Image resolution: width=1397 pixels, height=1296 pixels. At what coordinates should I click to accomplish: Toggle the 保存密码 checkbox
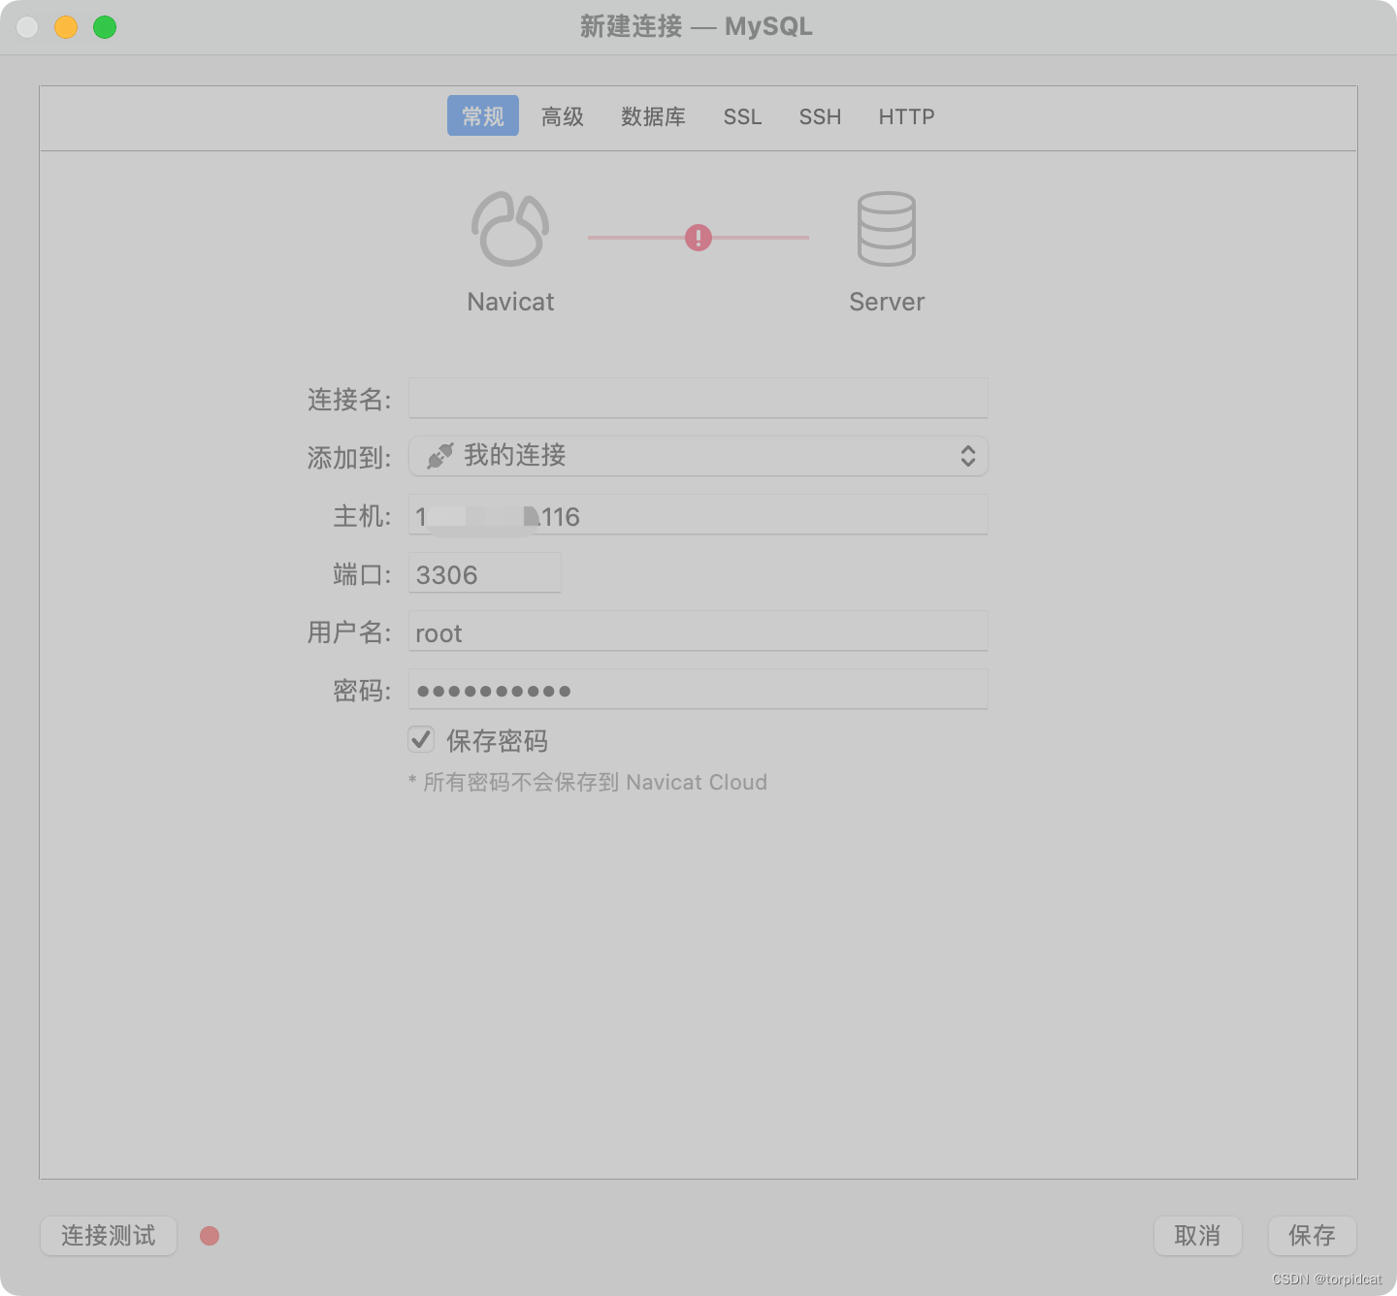421,740
